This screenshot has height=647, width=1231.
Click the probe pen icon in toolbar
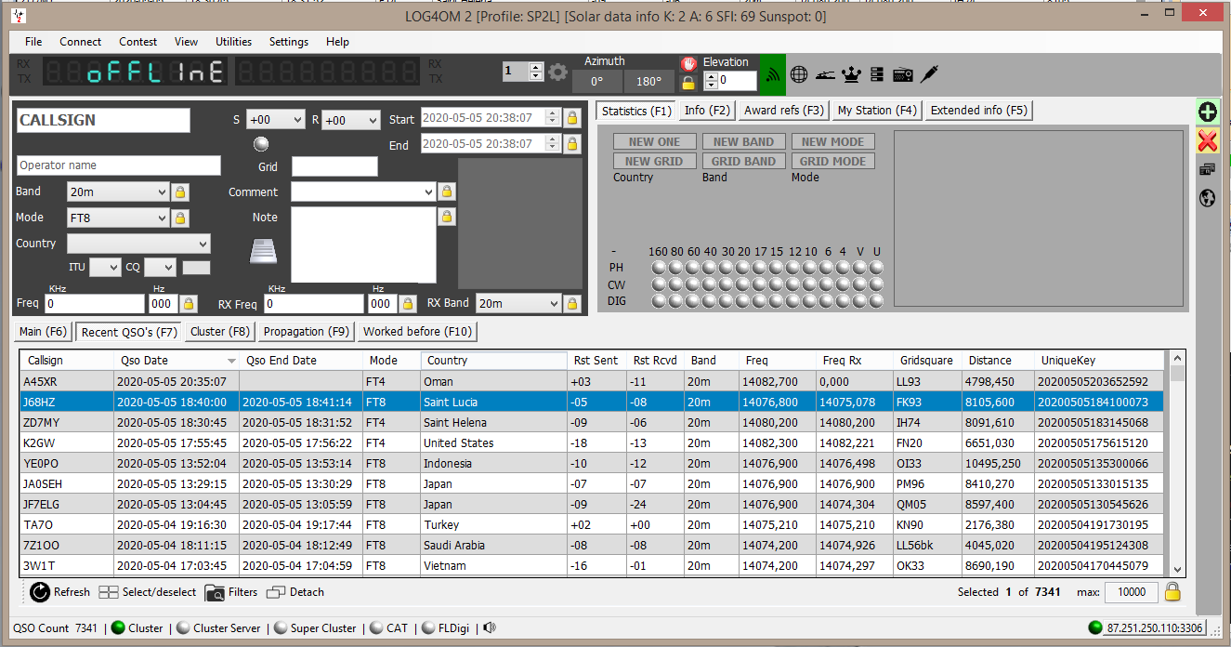pos(929,73)
